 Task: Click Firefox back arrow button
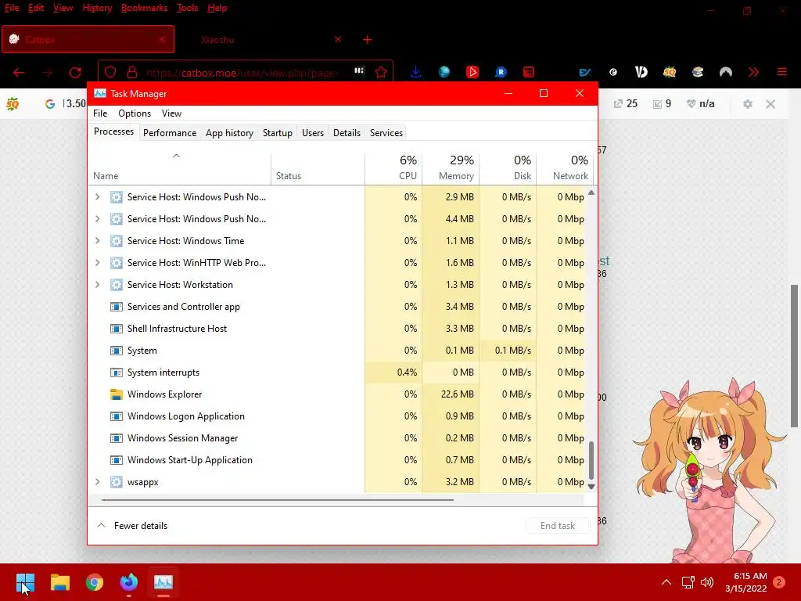[x=19, y=73]
